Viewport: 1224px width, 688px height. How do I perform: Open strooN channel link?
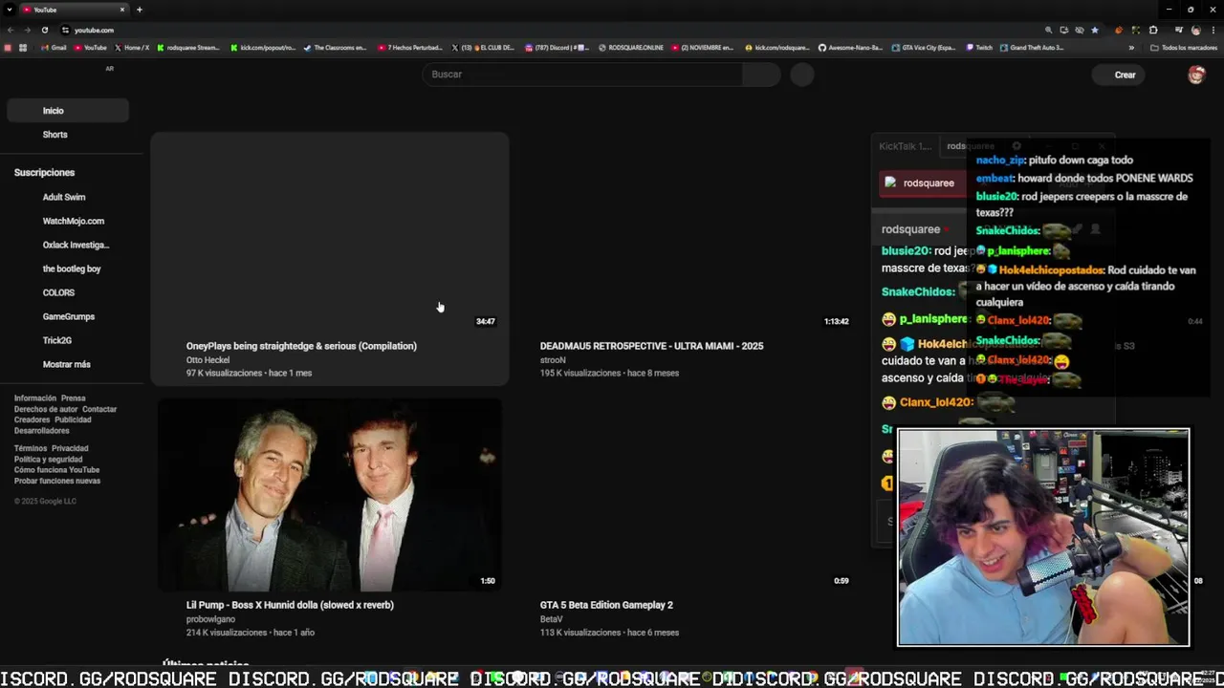pyautogui.click(x=553, y=360)
